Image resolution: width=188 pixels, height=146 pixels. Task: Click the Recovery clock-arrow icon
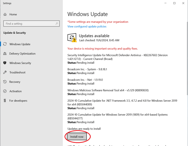[x=5, y=82]
